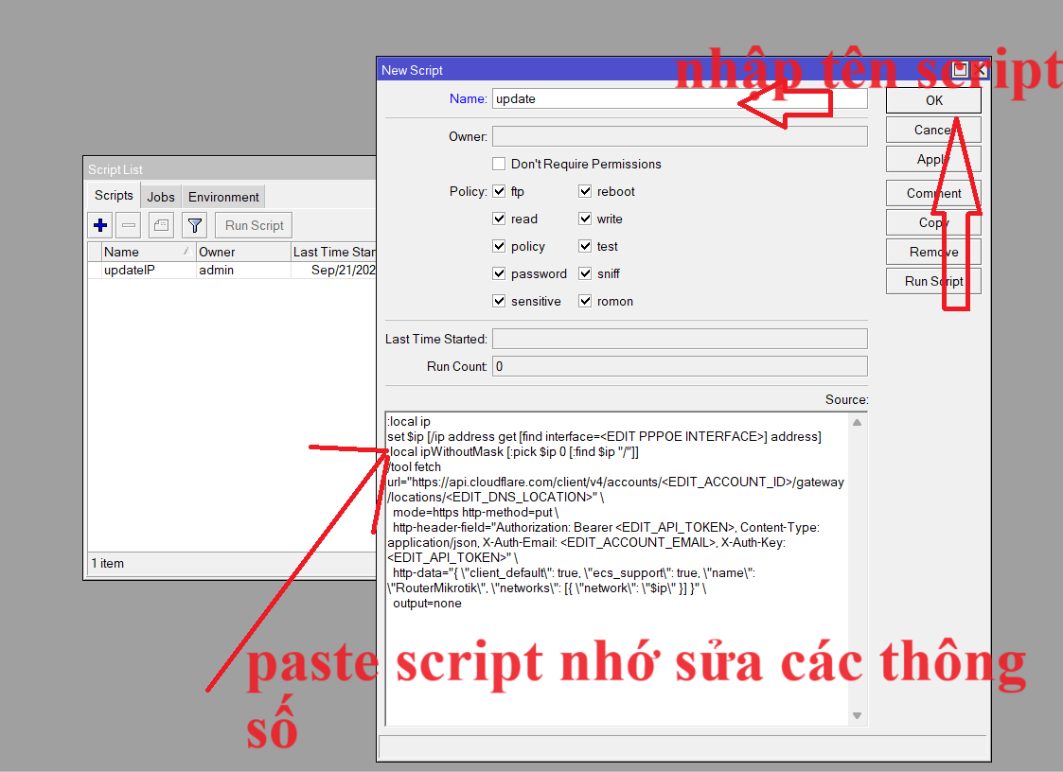Click the Source scrollbar up arrow

pyautogui.click(x=857, y=422)
